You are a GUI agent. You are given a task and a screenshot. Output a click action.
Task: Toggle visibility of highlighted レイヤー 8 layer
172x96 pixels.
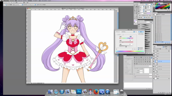(154, 61)
